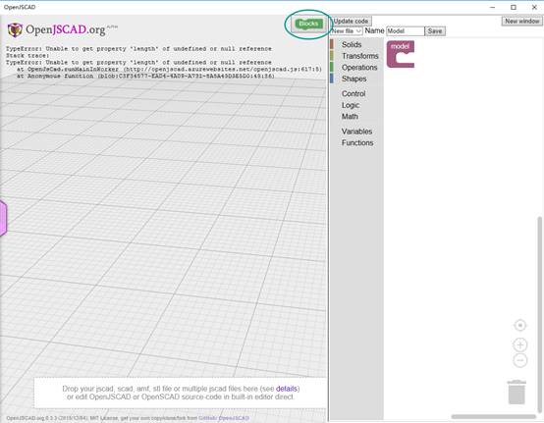Open the Math block category

tap(350, 117)
